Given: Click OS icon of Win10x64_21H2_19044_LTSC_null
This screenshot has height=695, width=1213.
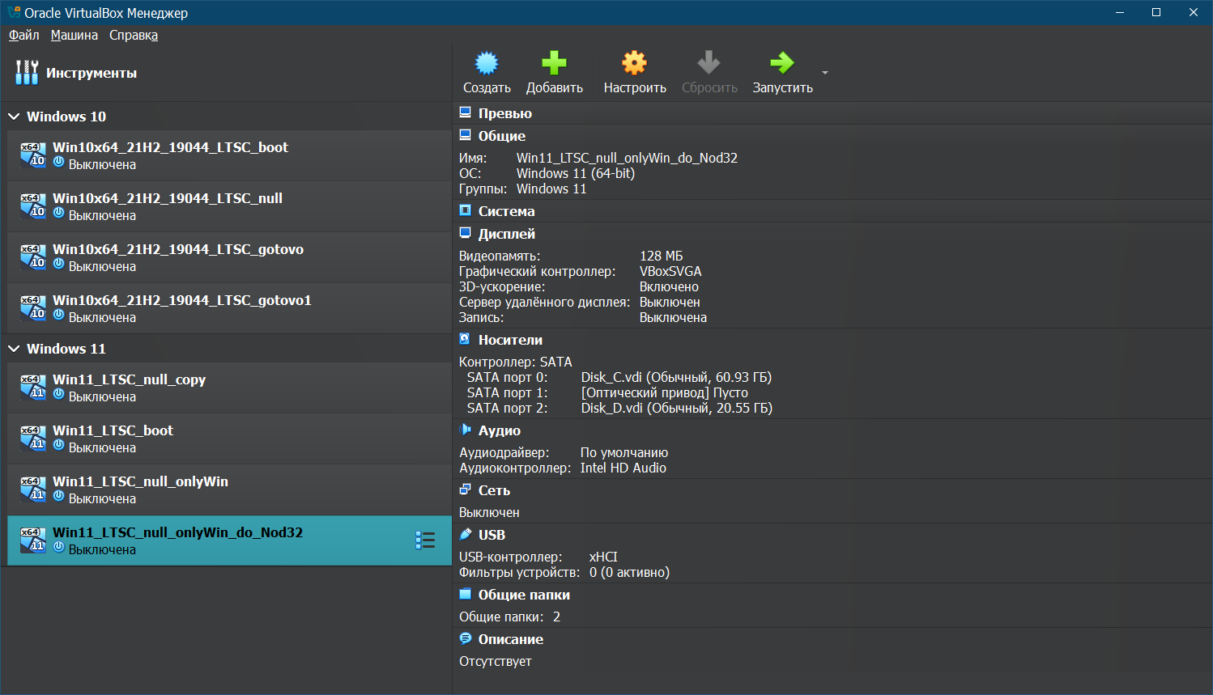Looking at the screenshot, I should pyautogui.click(x=33, y=206).
